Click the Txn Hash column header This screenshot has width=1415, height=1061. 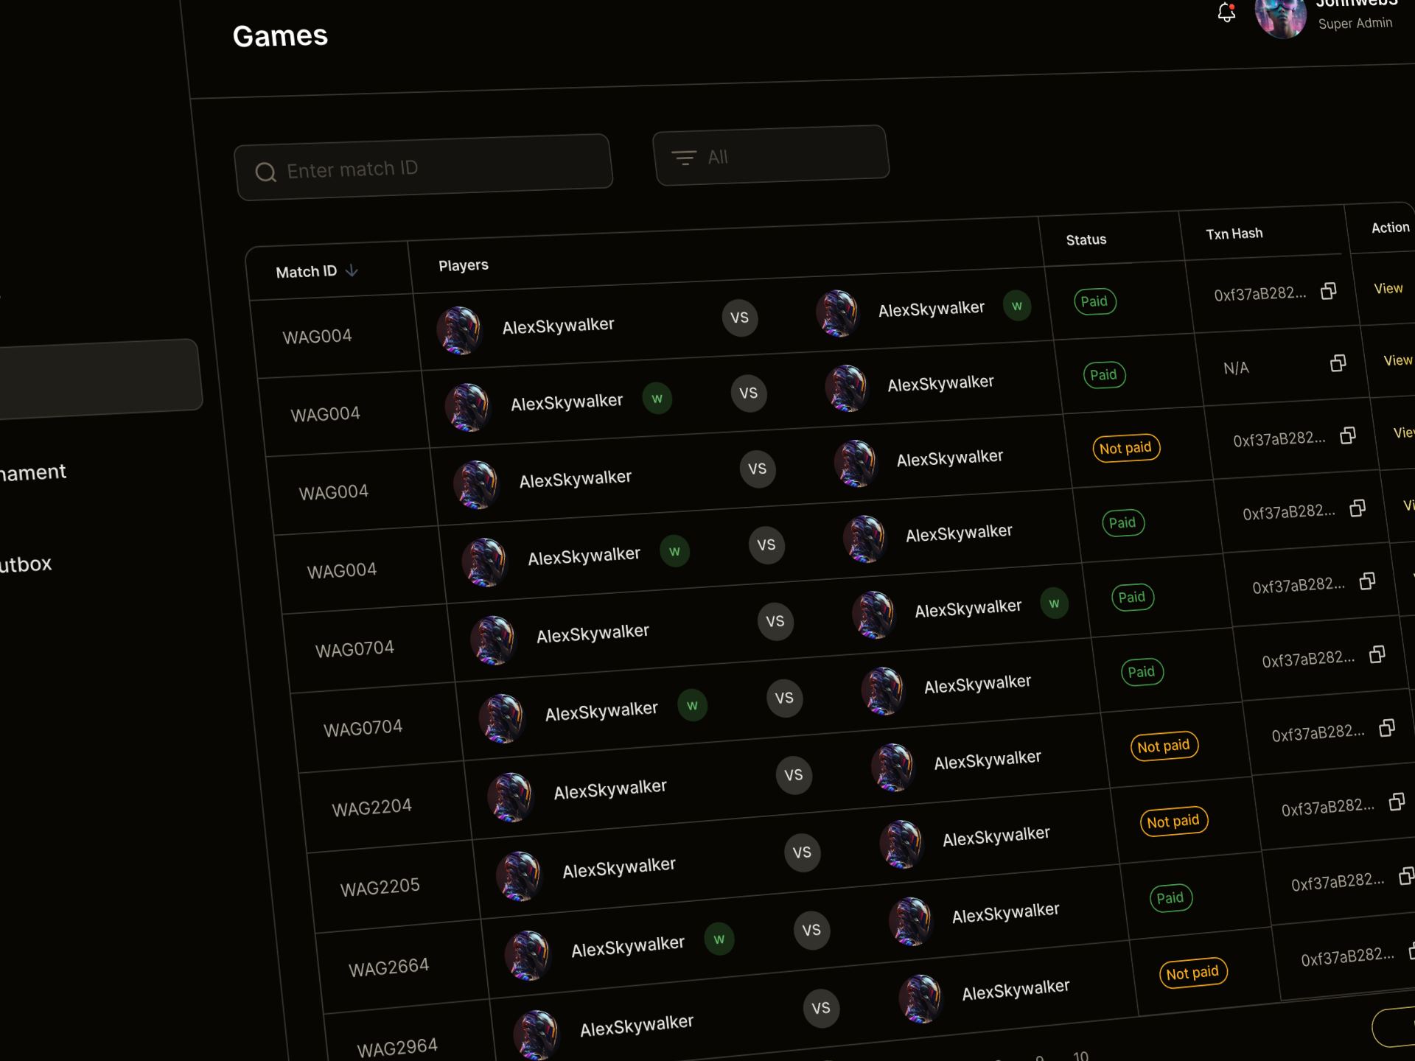pos(1234,234)
